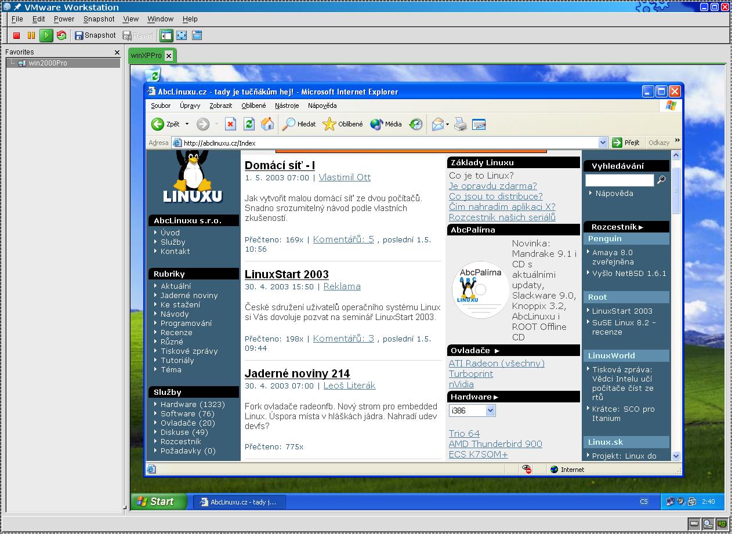The width and height of the screenshot is (732, 534).
Task: Open the Soubor menu in Internet Explorer
Action: [x=161, y=106]
